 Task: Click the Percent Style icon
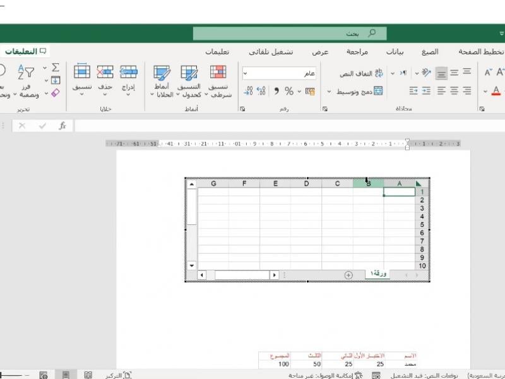pos(289,91)
